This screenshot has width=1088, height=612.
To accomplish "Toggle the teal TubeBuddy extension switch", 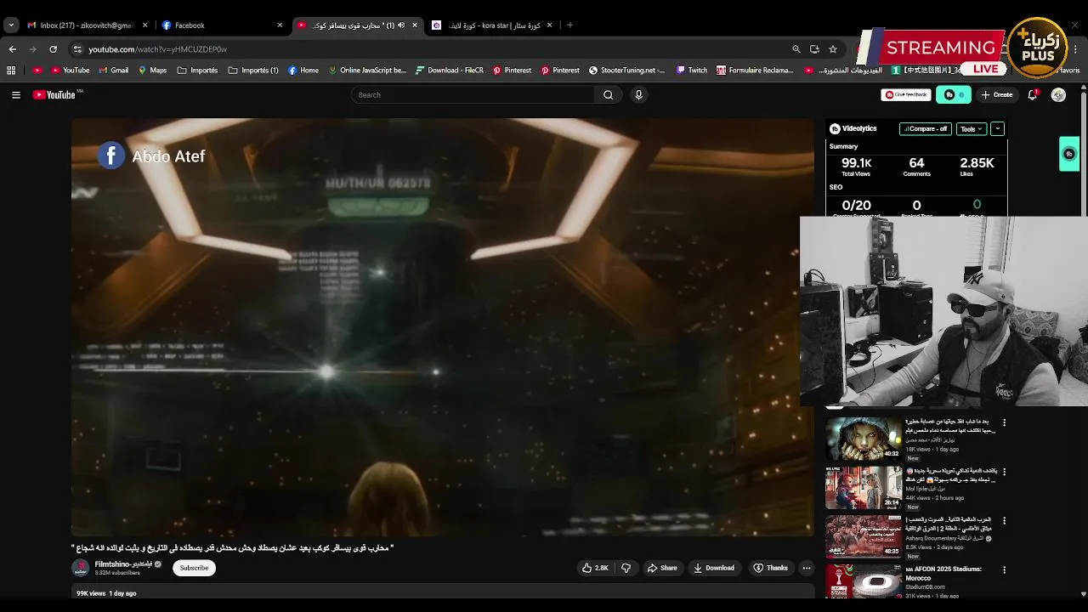I will coord(954,95).
